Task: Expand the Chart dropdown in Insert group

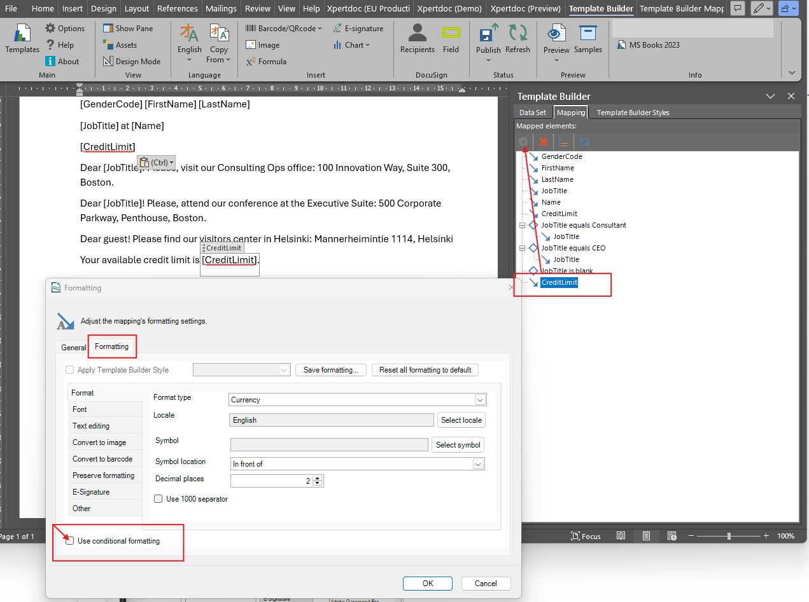Action: 351,45
